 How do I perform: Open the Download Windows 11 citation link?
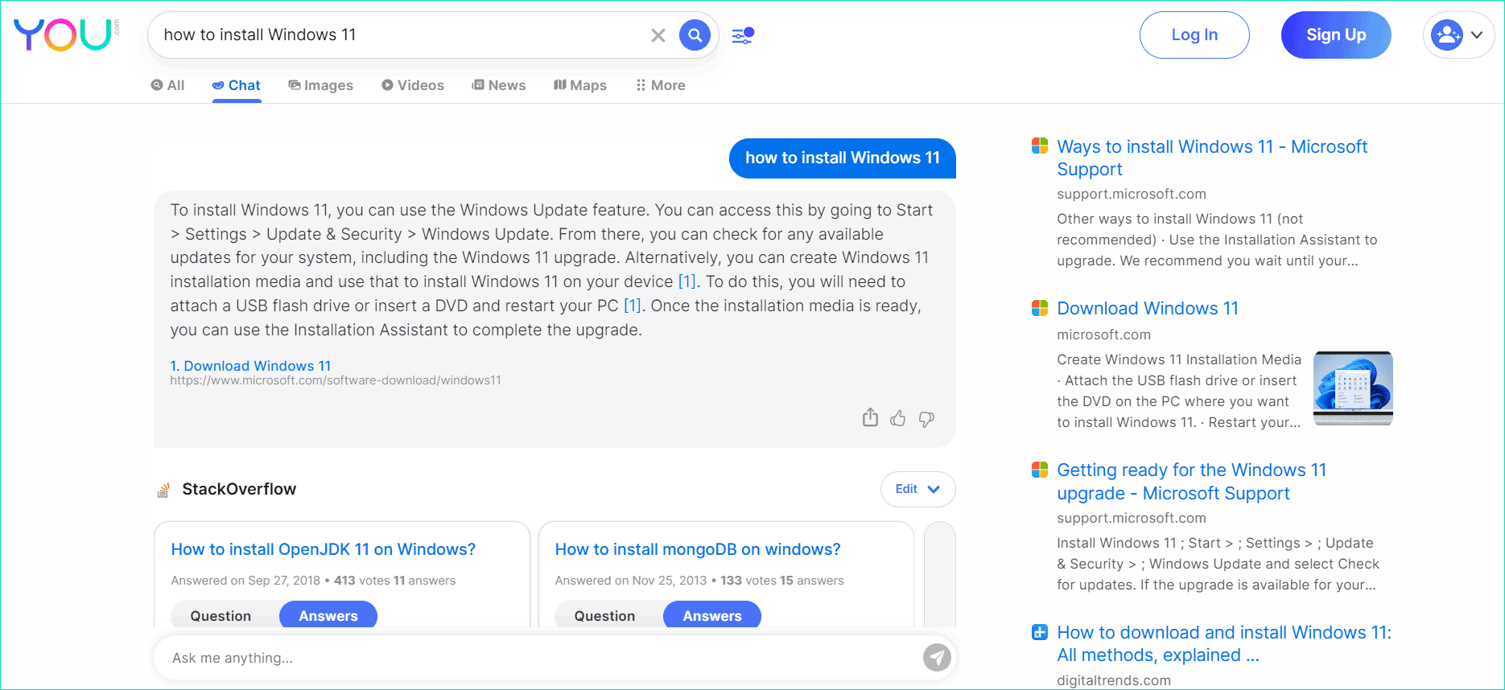coord(251,366)
